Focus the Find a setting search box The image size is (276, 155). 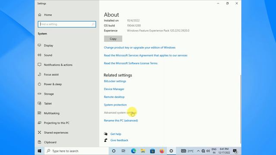pos(67,24)
